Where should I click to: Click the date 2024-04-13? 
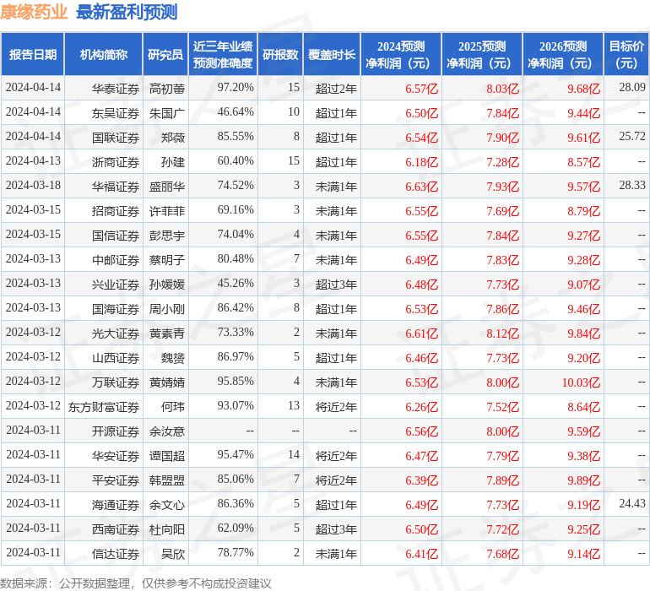[x=33, y=161]
